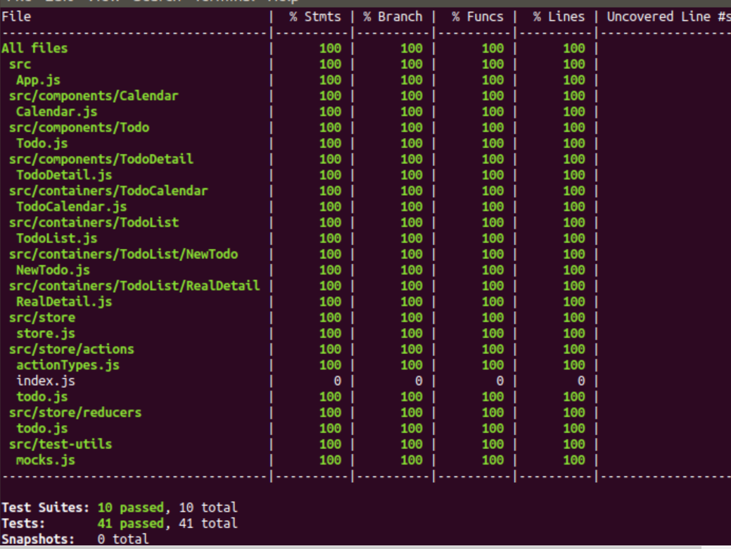Click the % Branch value for NewTodo.js

pyautogui.click(x=411, y=270)
